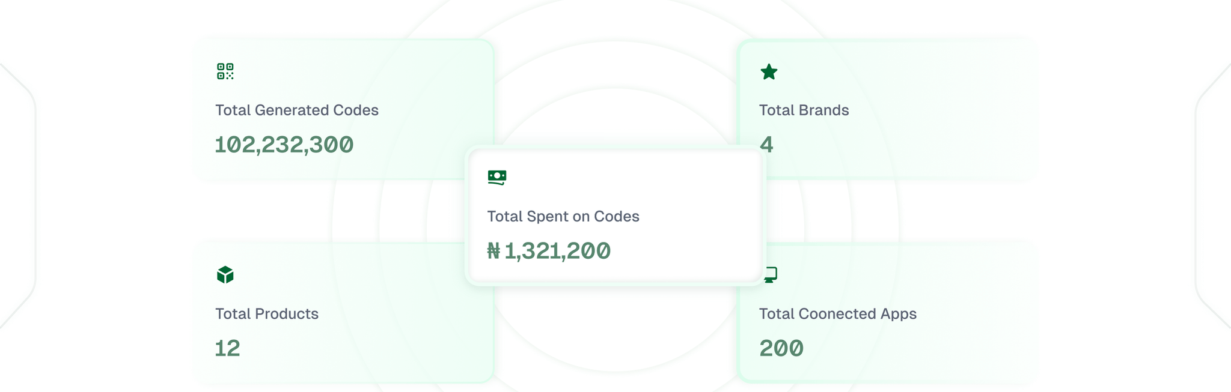The width and height of the screenshot is (1231, 392).
Task: Click the monitor icon above Connected Apps
Action: pyautogui.click(x=771, y=275)
